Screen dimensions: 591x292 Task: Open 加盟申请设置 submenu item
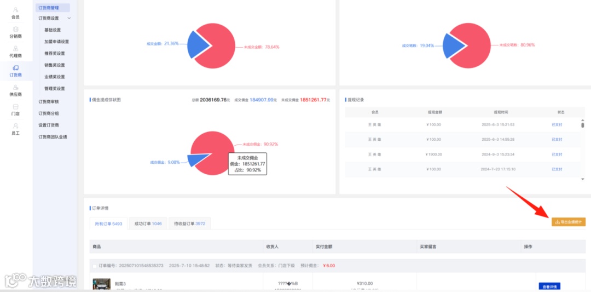pos(56,42)
